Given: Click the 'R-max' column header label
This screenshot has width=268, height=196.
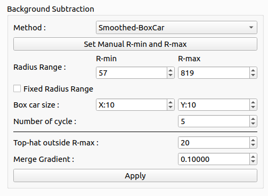Looking at the screenshot, I should coord(189,59).
